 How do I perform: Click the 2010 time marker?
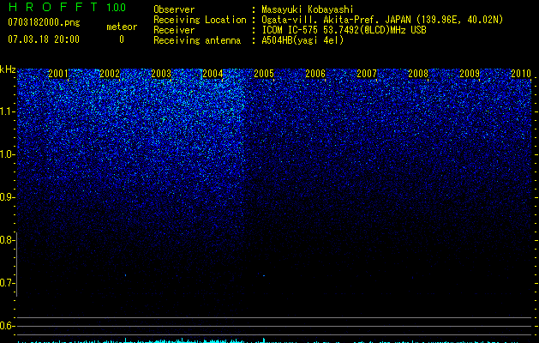tap(521, 74)
